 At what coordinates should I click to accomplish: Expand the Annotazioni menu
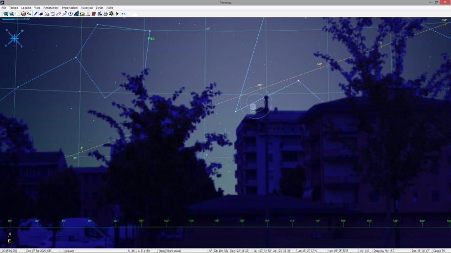pyautogui.click(x=51, y=8)
